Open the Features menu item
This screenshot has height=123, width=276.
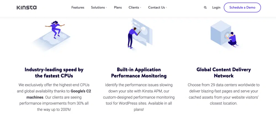pyautogui.click(x=78, y=7)
